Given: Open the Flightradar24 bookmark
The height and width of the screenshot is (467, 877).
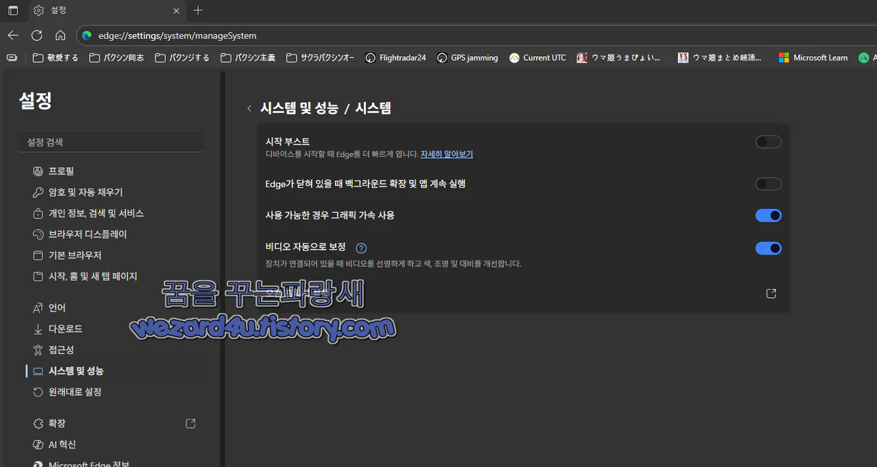Looking at the screenshot, I should (396, 58).
